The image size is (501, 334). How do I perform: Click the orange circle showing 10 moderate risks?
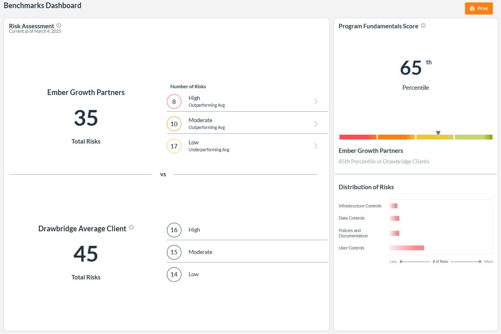(174, 124)
